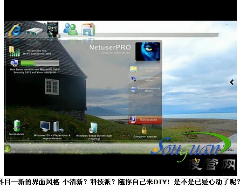Open the Benutzerordner user folder entry
Viewport: 240px width, 188px height.
tap(145, 70)
